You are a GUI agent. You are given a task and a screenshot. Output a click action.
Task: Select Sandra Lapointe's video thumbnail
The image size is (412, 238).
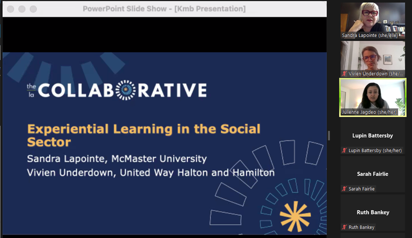(x=373, y=21)
